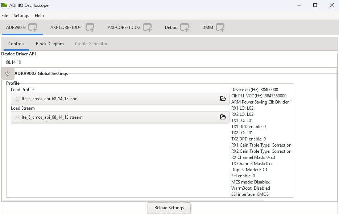Switch to the DMM tab
The height and width of the screenshot is (215, 339).
207,28
